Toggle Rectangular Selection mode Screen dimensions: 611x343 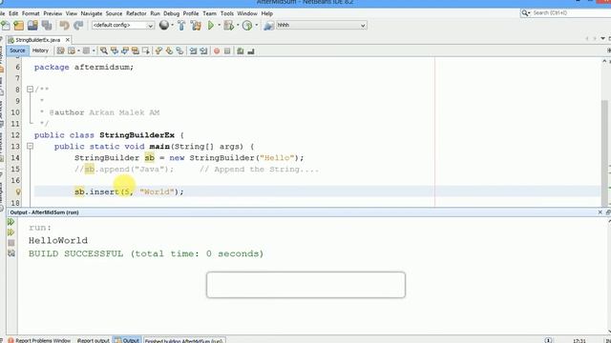pos(146,50)
